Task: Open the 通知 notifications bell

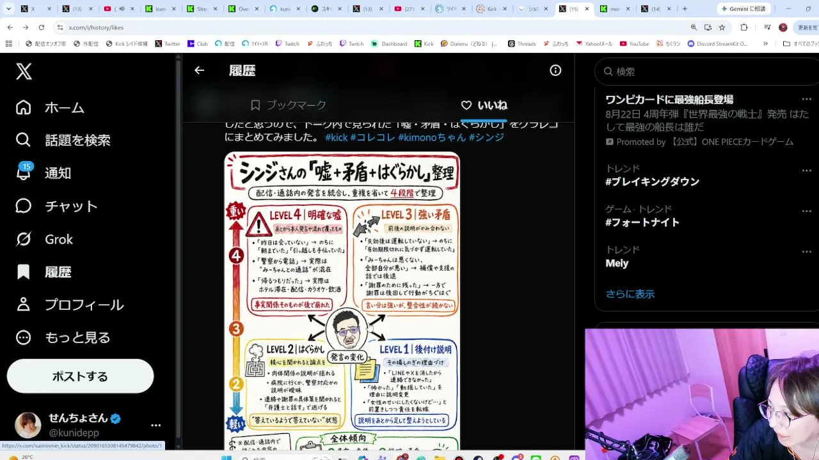Action: [44, 173]
